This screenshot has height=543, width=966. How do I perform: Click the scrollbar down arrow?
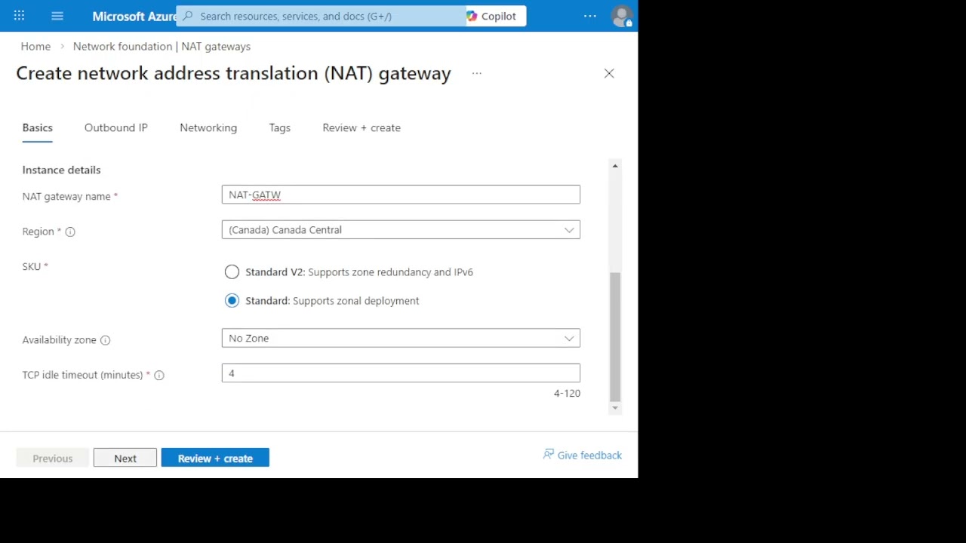click(x=615, y=408)
